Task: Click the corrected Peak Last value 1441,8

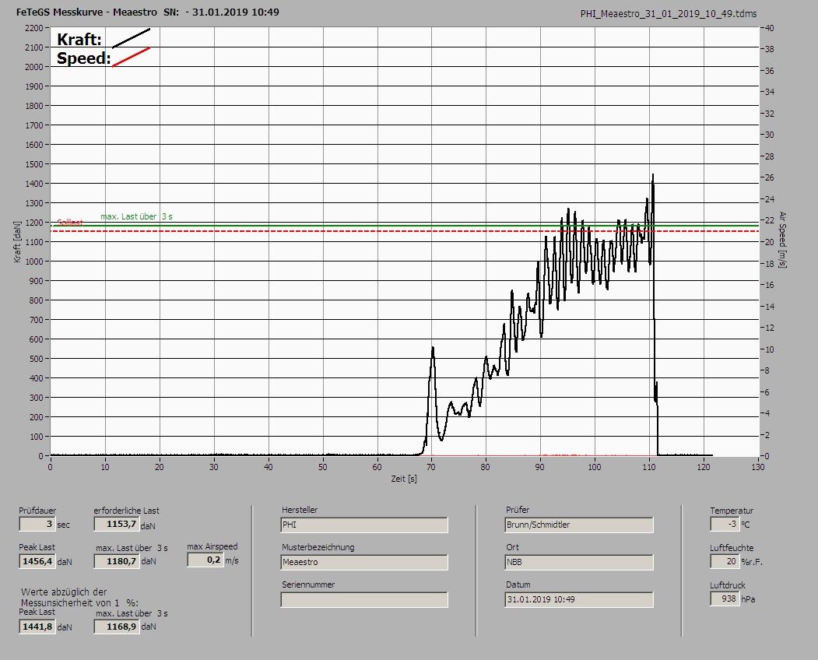Action: click(x=37, y=627)
